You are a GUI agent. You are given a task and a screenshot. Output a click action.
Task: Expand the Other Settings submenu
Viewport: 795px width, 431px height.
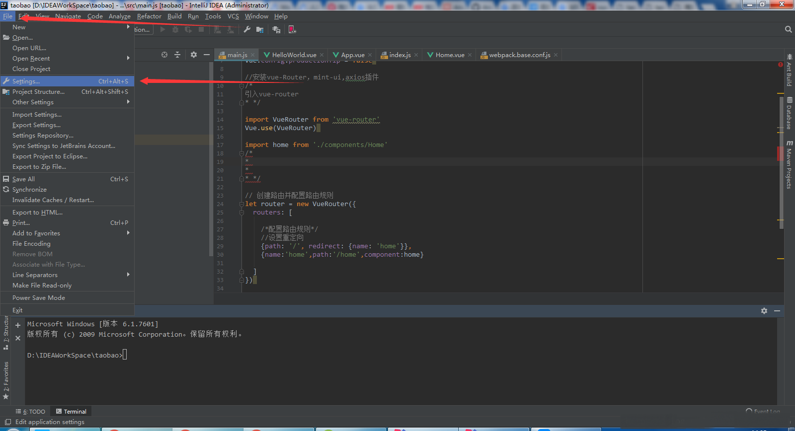click(33, 102)
